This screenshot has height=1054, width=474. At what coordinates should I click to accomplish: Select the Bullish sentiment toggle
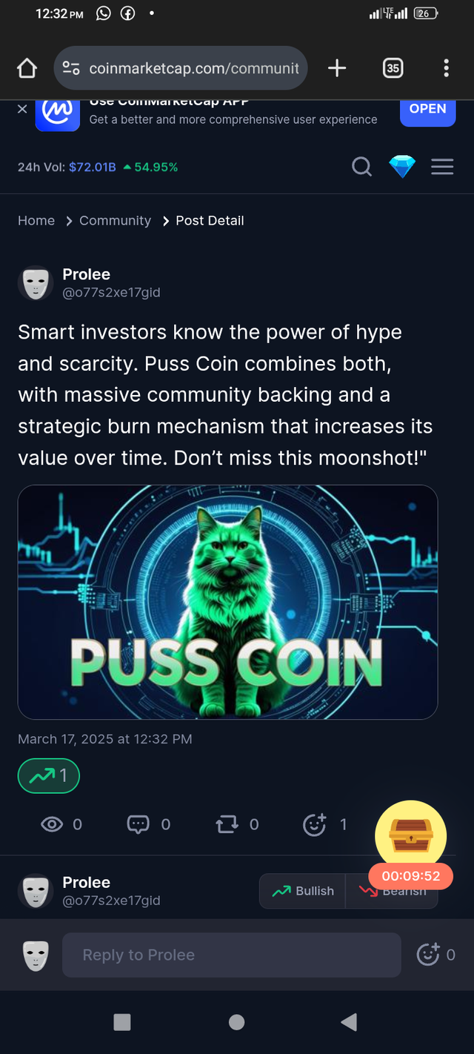coord(303,891)
